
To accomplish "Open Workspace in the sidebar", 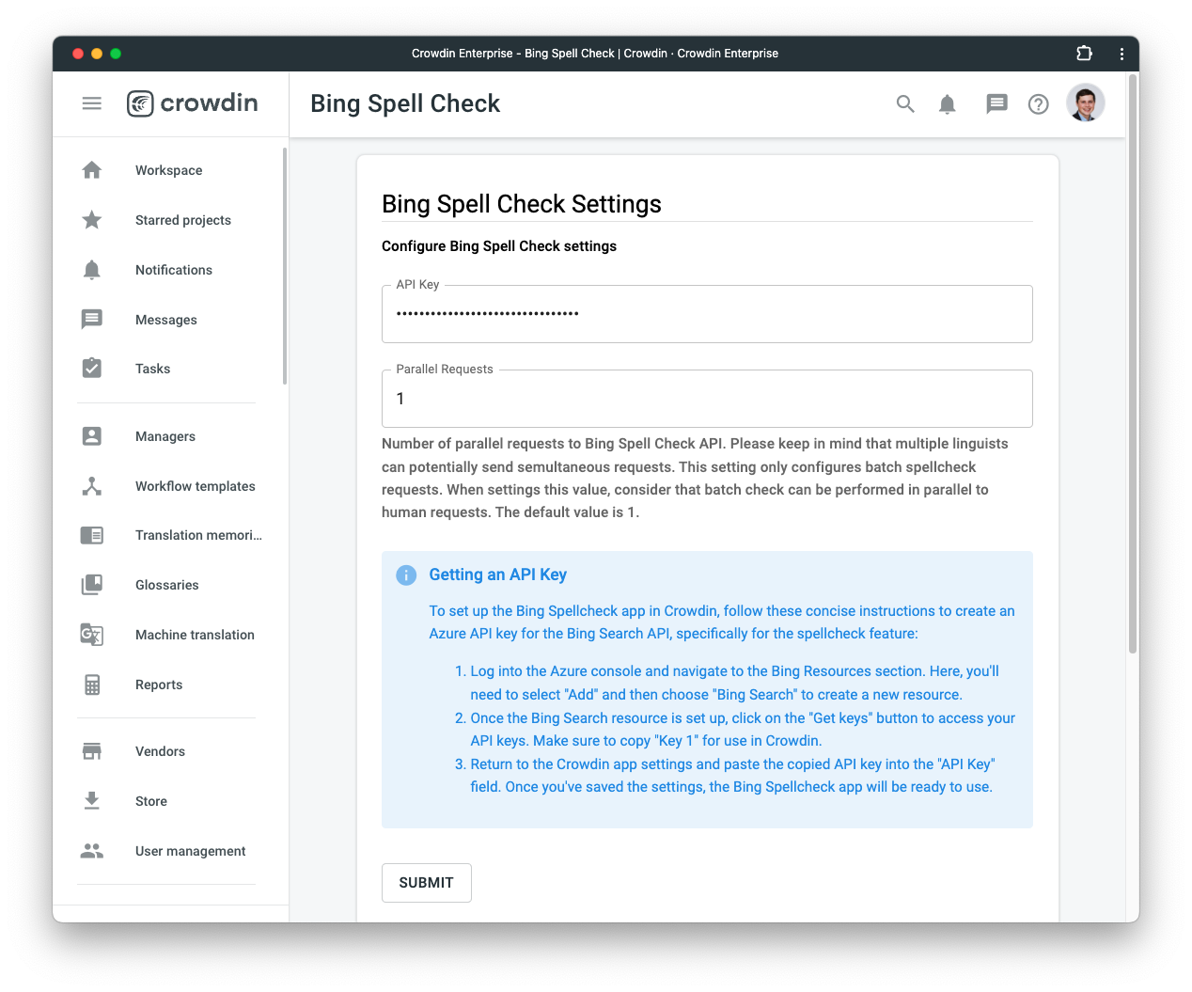I will tap(169, 170).
